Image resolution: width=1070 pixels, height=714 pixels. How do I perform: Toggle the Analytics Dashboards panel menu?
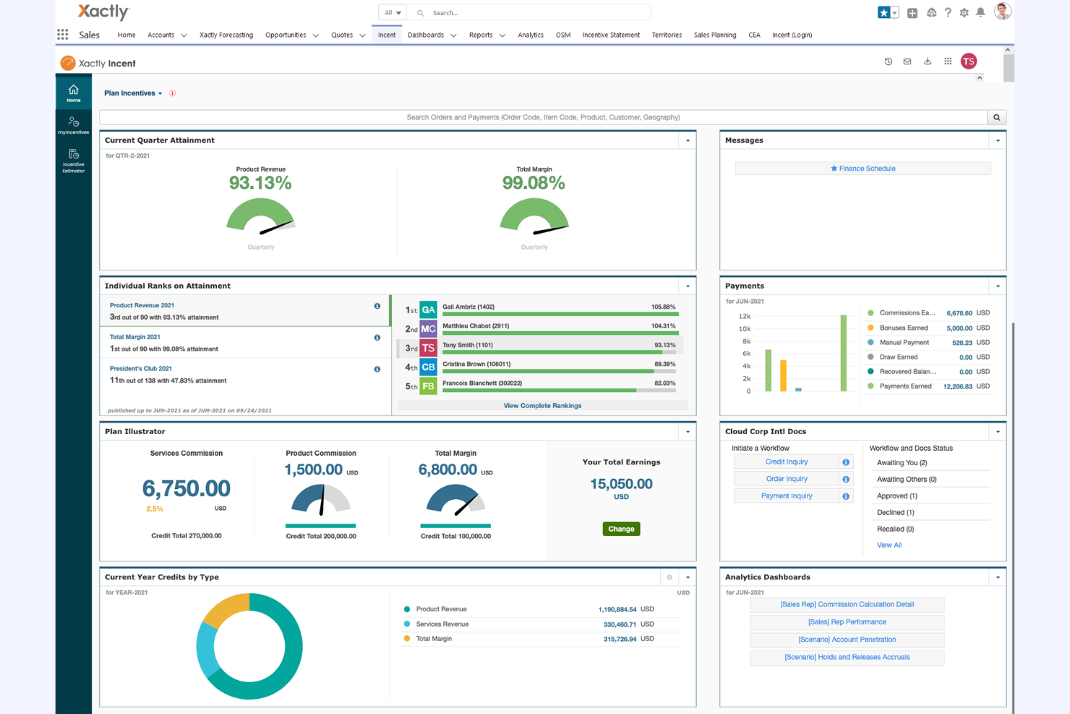(x=998, y=577)
